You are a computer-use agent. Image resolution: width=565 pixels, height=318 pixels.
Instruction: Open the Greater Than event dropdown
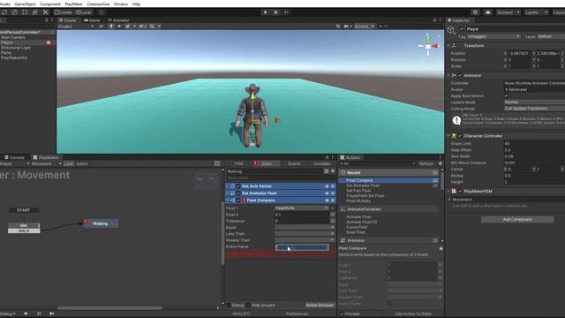[305, 240]
